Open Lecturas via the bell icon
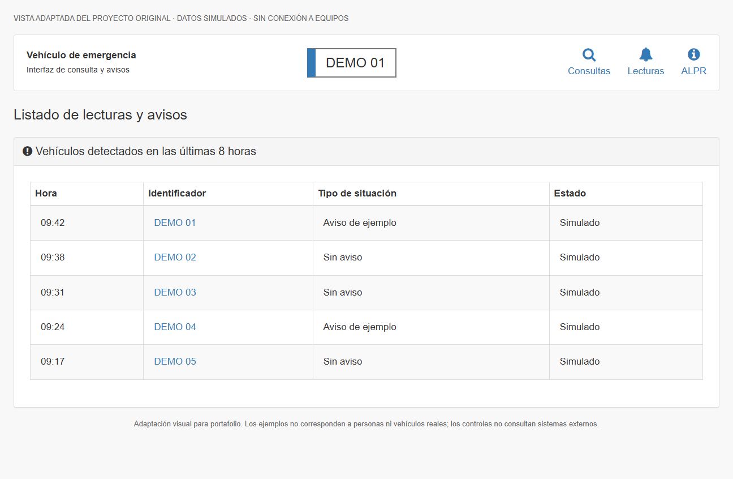 [x=646, y=55]
